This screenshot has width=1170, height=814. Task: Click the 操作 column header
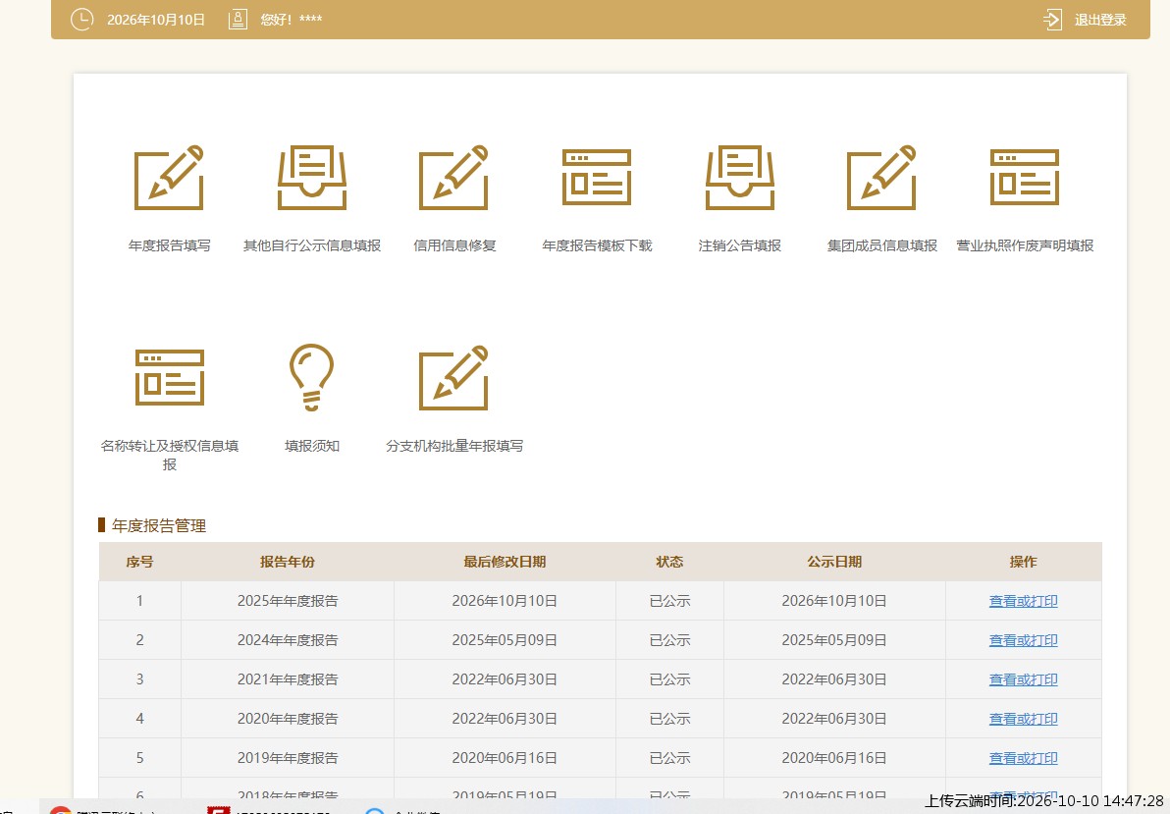click(x=1023, y=562)
